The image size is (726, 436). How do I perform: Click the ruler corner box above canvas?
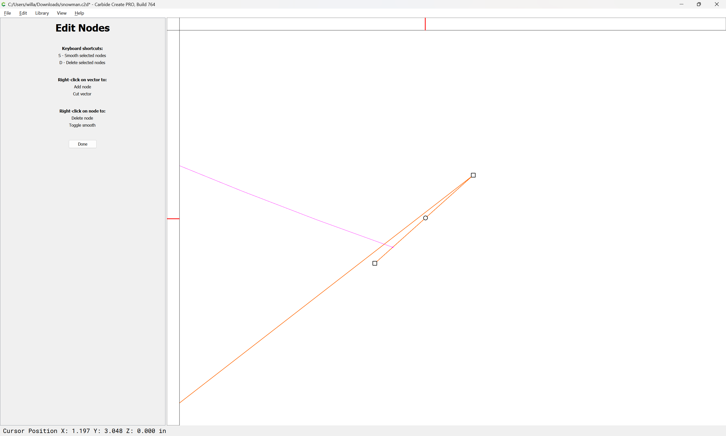(173, 24)
